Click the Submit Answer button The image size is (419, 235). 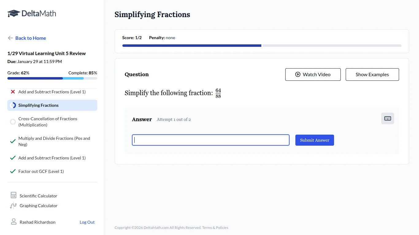314,140
